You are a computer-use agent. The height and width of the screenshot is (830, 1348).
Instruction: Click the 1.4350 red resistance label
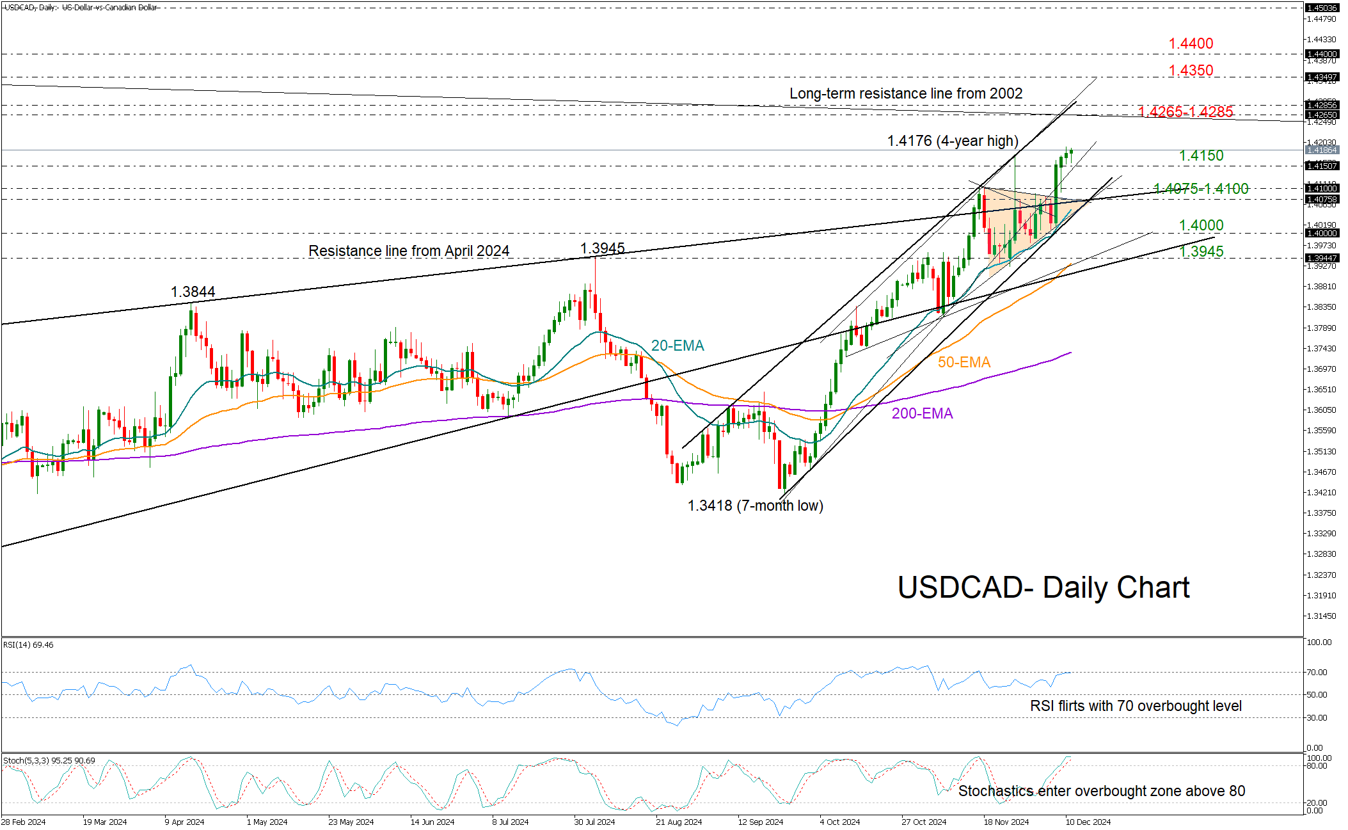coord(1190,70)
